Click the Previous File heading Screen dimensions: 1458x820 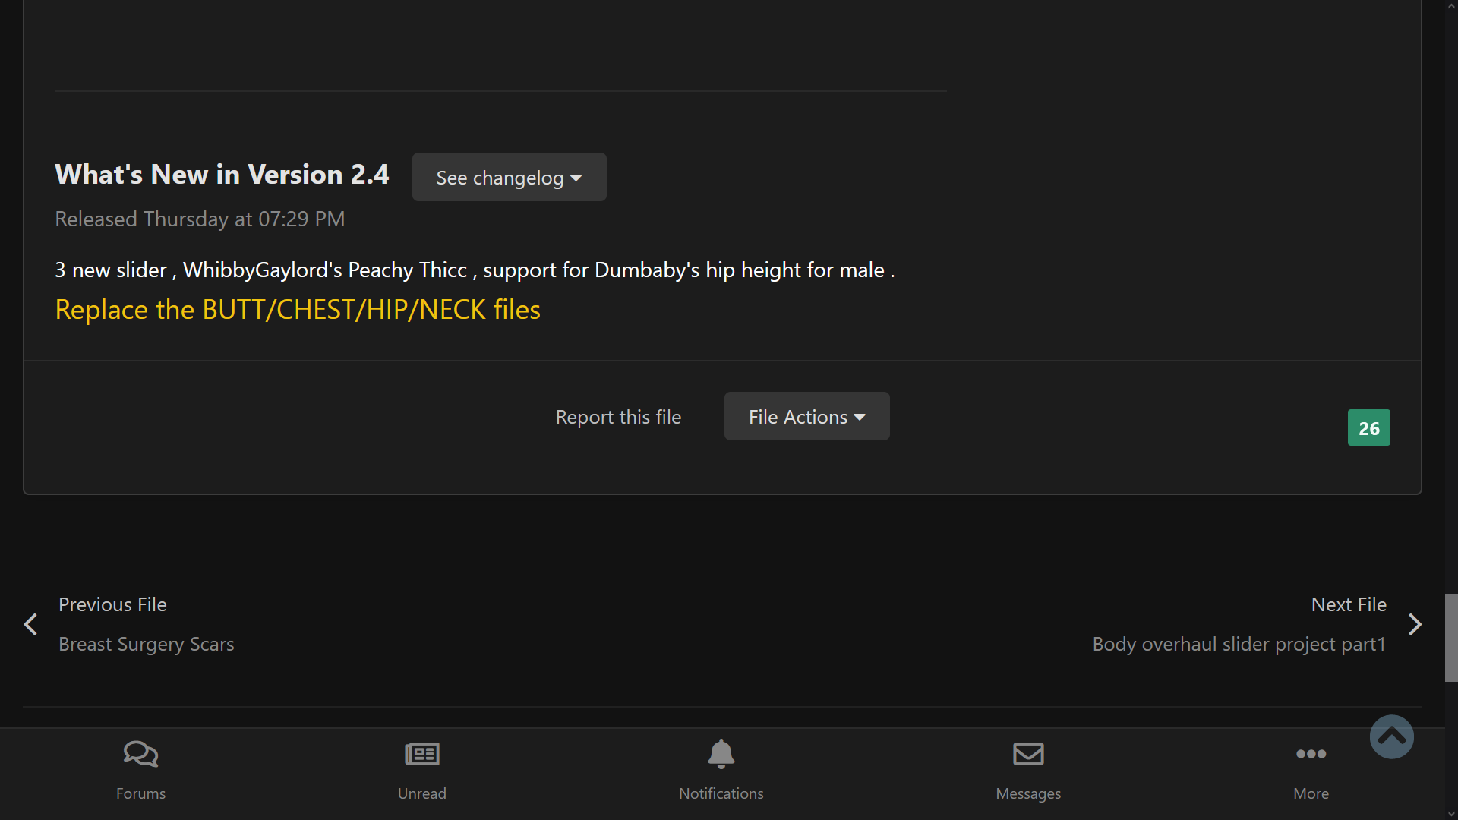pyautogui.click(x=112, y=604)
